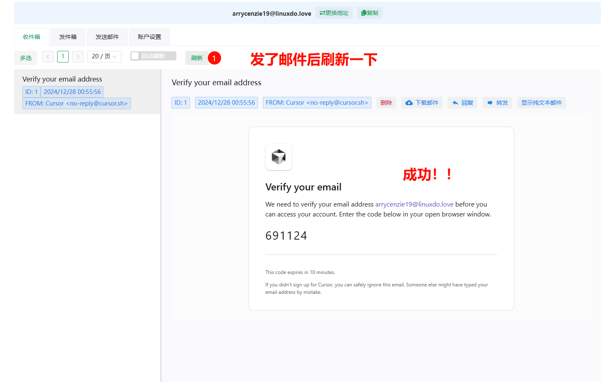The height and width of the screenshot is (382, 607).
Task: Click the message subject title above the tags
Action: (x=217, y=82)
